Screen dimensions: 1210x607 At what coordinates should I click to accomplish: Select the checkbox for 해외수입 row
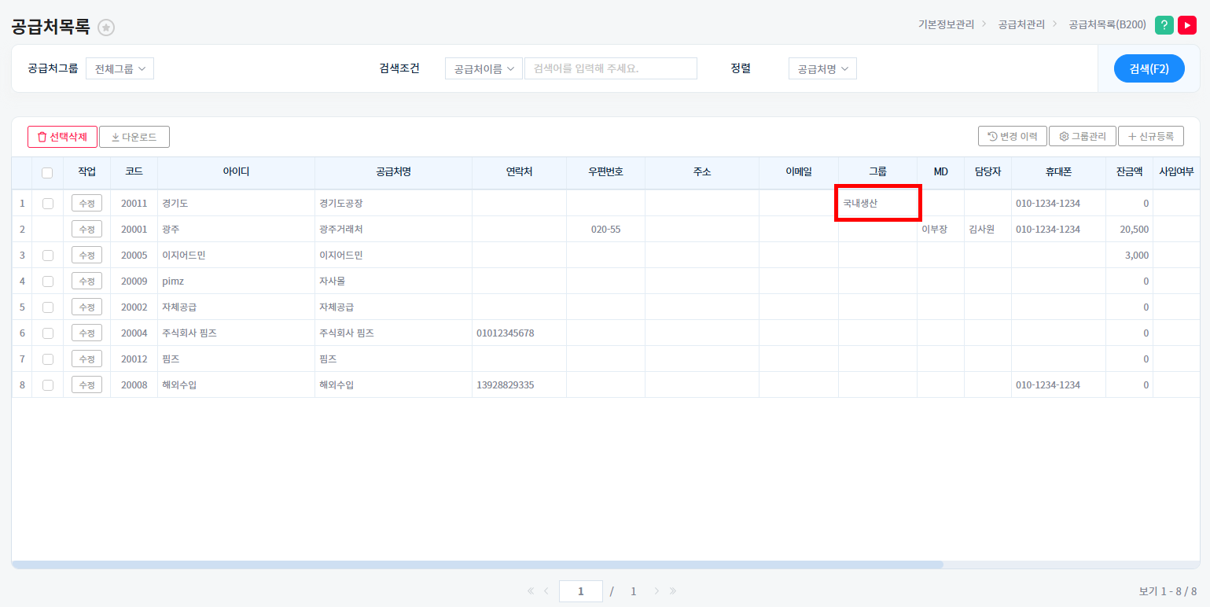click(x=48, y=385)
